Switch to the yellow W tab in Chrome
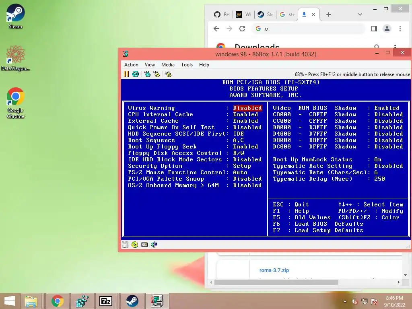Viewport: 412px width, 309px height. (243, 14)
